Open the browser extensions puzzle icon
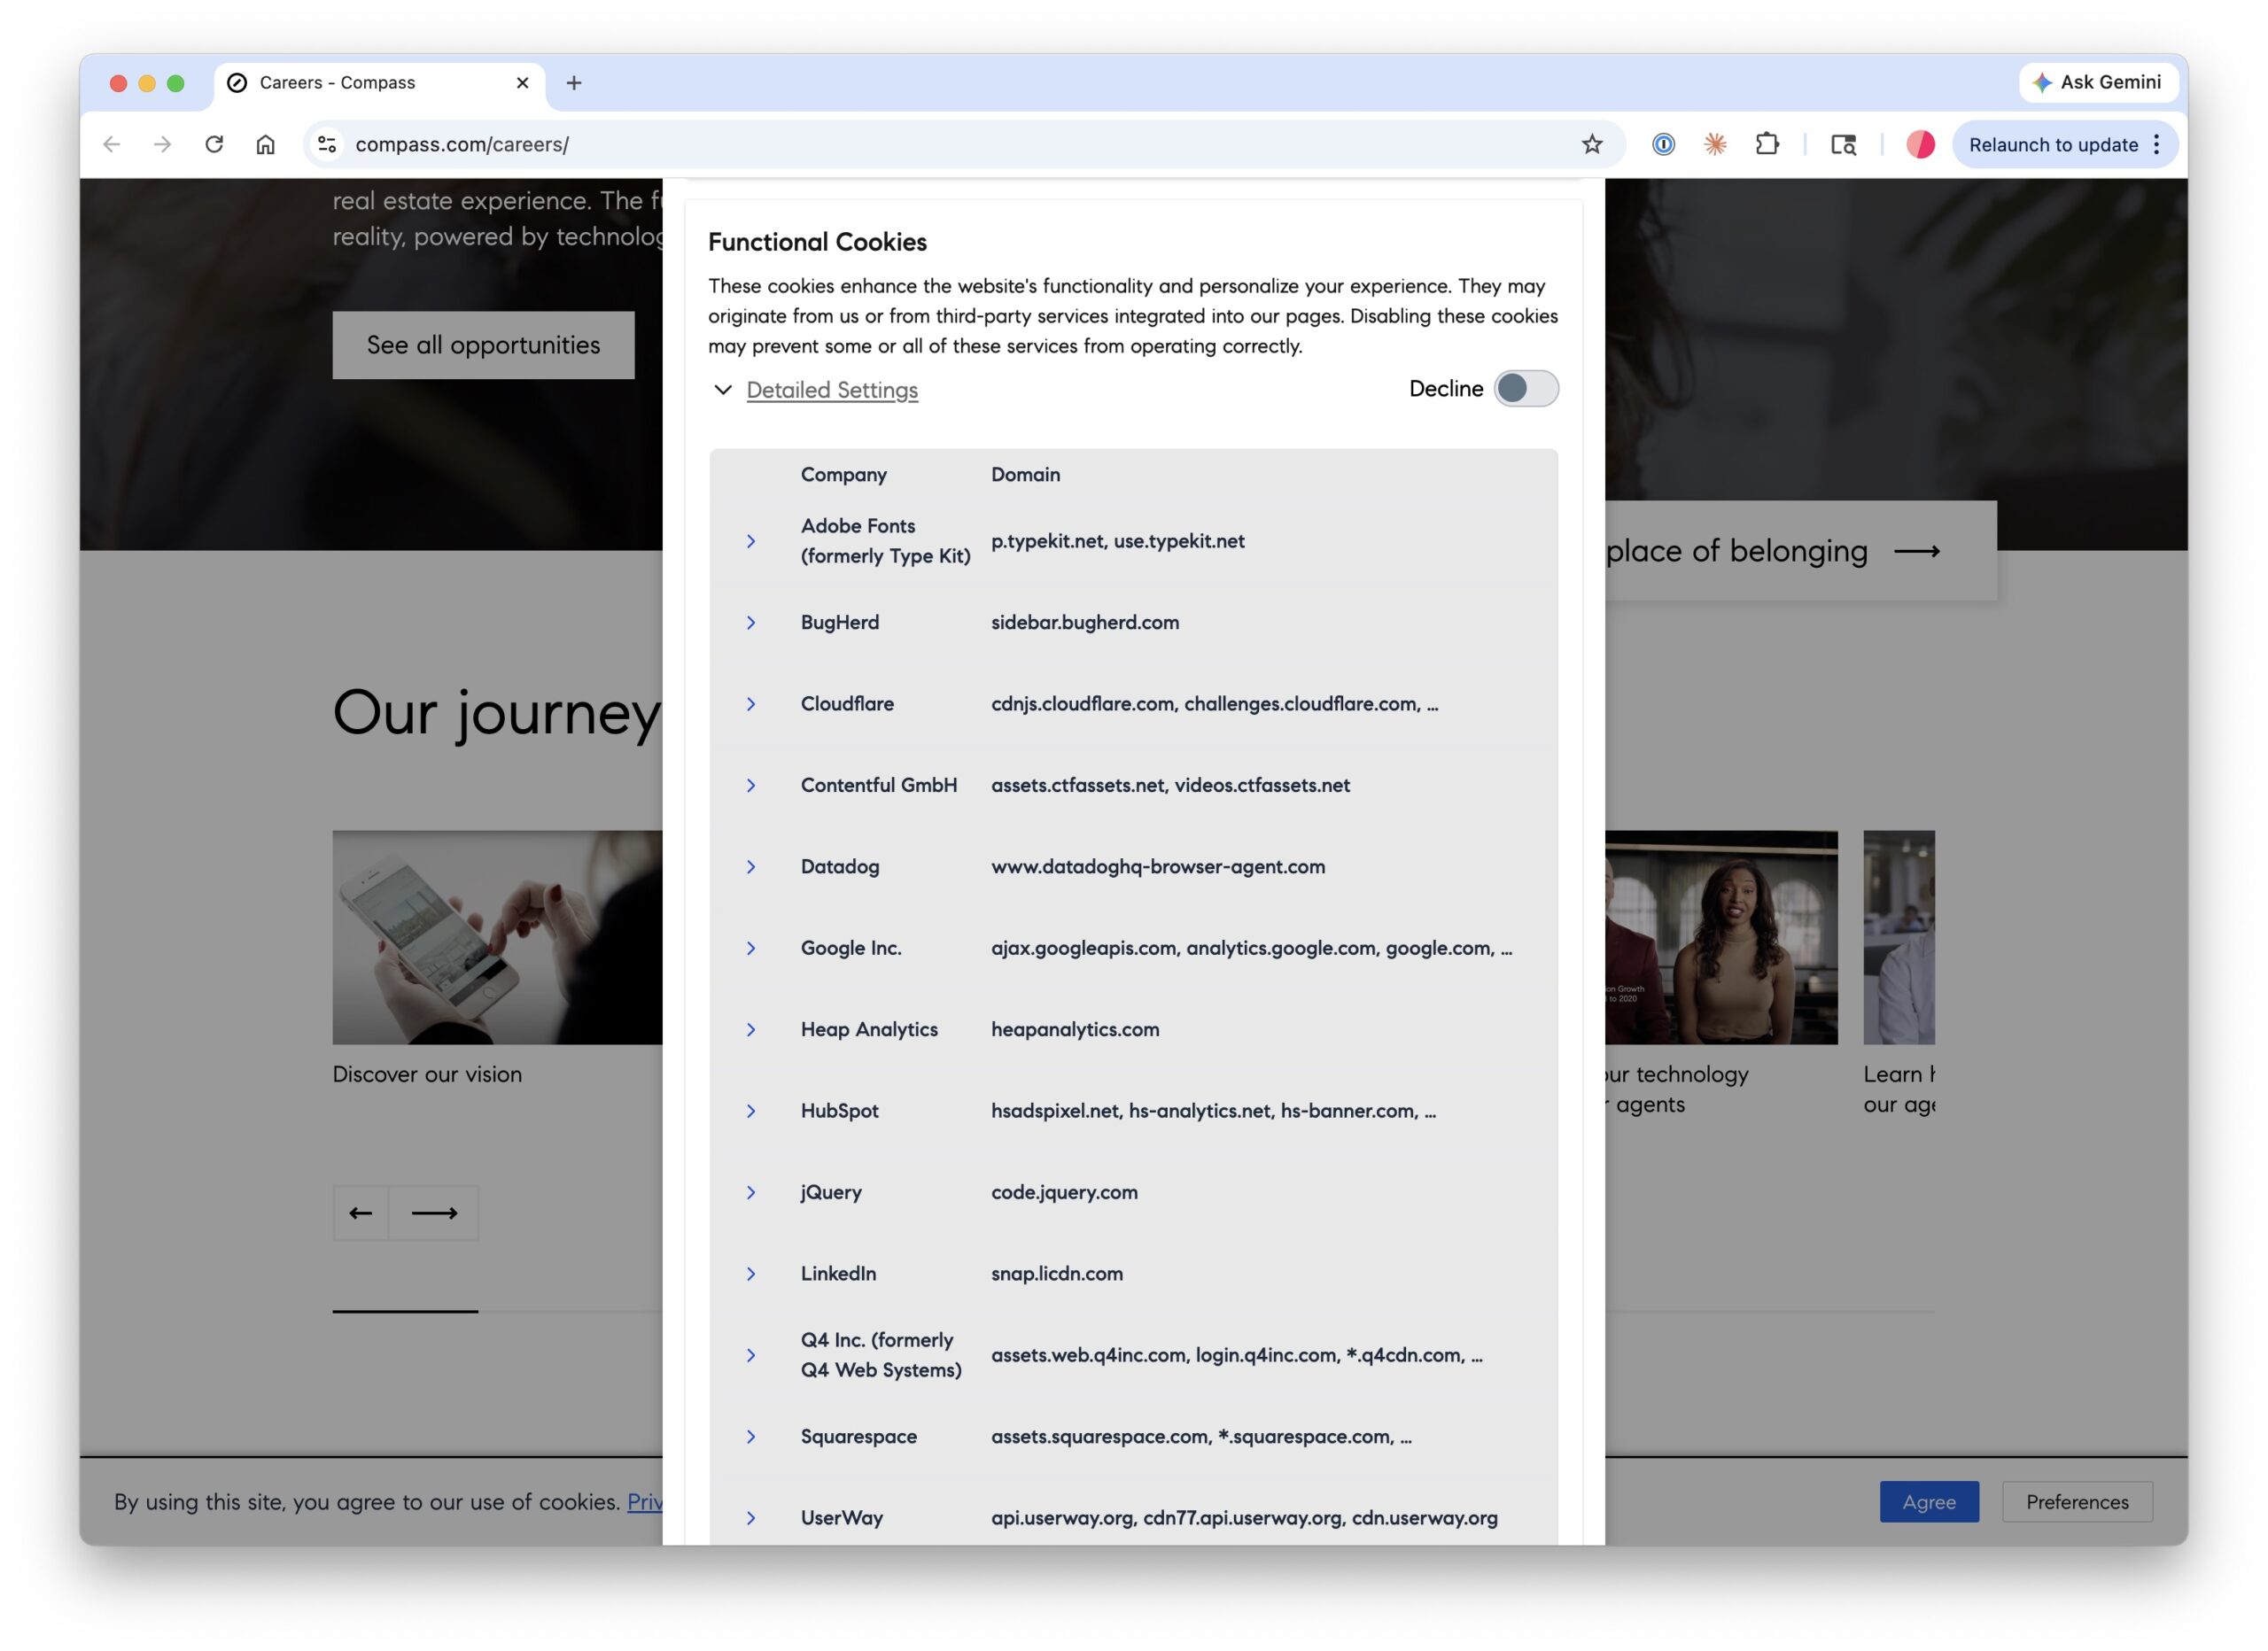Viewport: 2268px width, 1651px height. click(1767, 144)
